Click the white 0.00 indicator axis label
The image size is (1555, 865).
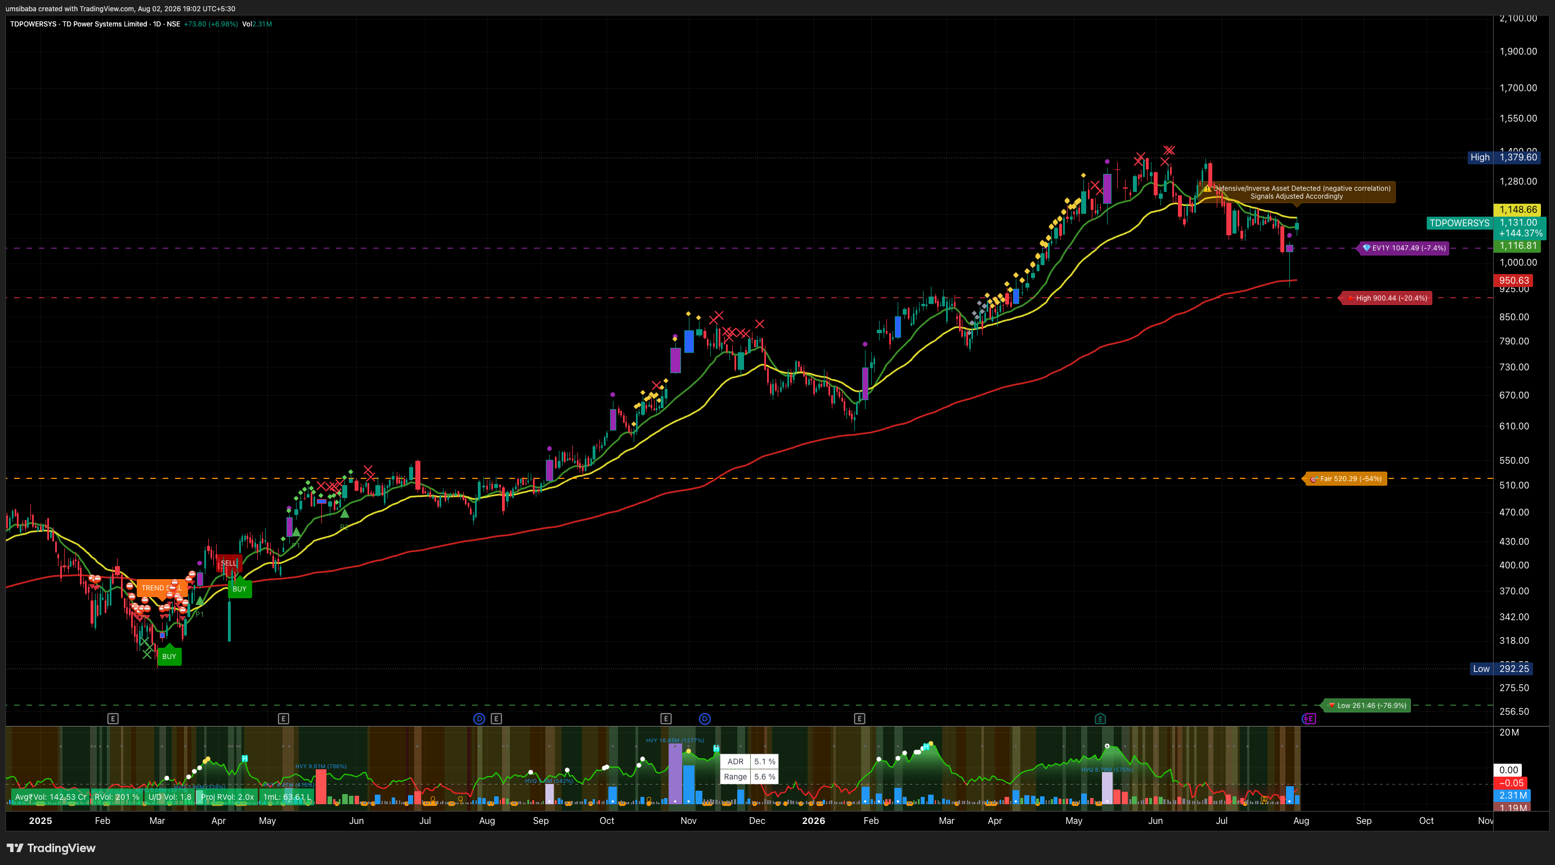click(x=1508, y=770)
